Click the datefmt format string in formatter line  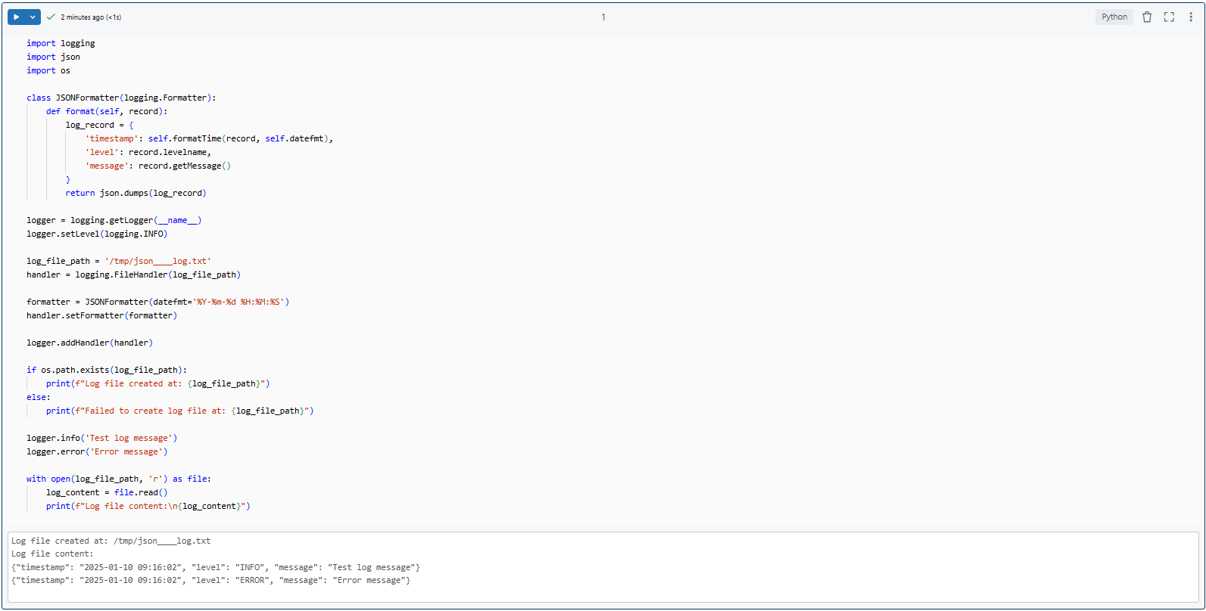pyautogui.click(x=238, y=302)
